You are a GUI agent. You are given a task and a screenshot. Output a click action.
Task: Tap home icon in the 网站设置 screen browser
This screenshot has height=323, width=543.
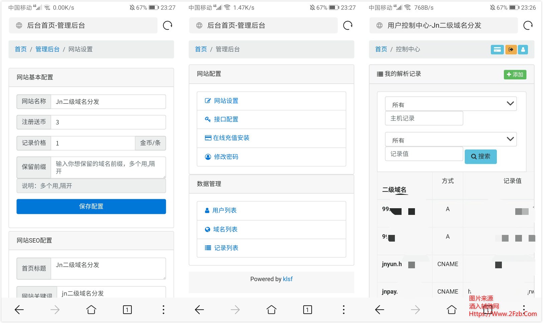(x=91, y=310)
